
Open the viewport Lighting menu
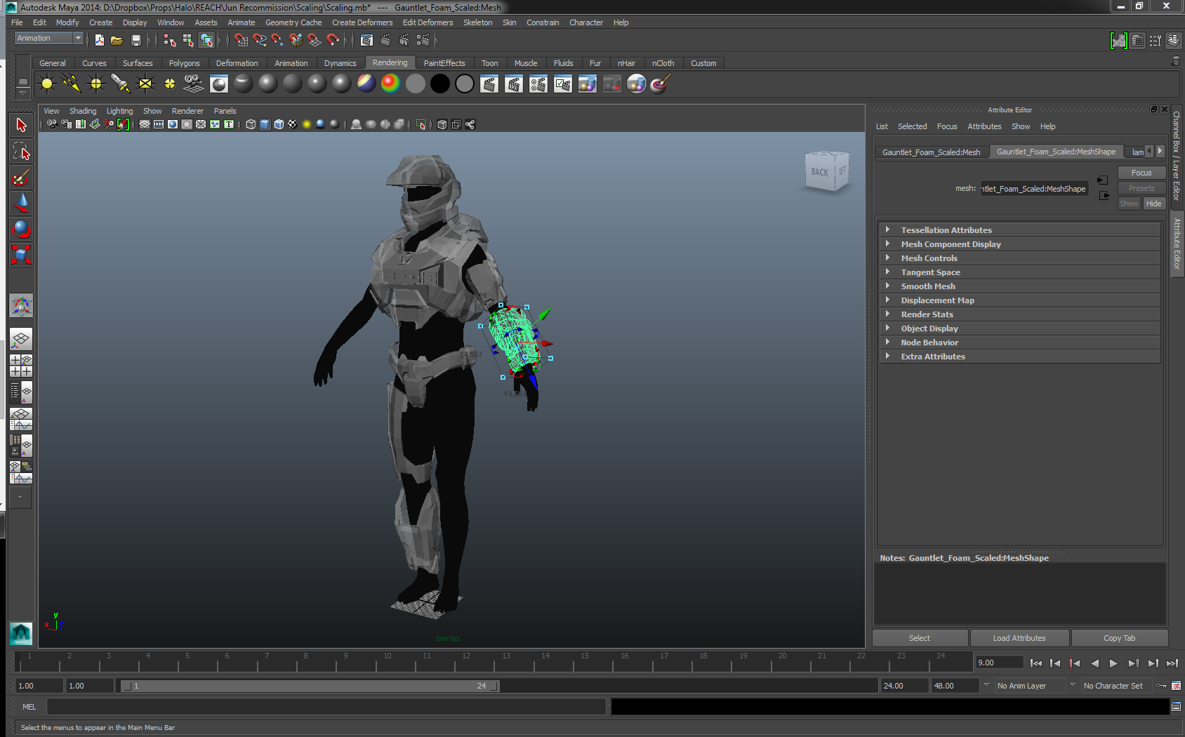pos(119,111)
